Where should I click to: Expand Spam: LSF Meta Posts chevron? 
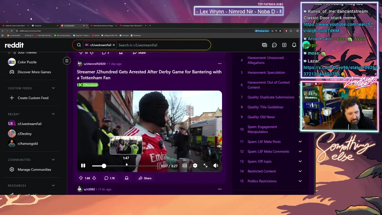[300, 142]
